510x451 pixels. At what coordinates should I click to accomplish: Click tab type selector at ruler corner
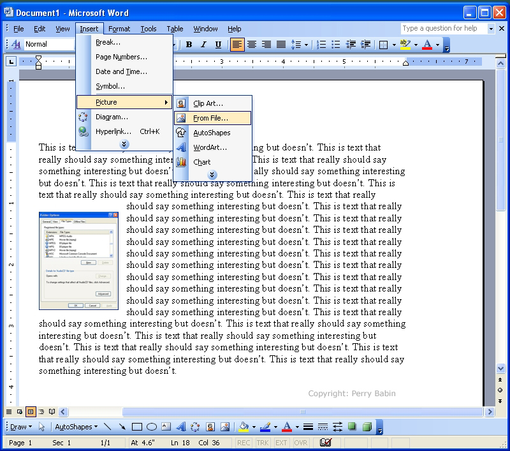(11, 61)
